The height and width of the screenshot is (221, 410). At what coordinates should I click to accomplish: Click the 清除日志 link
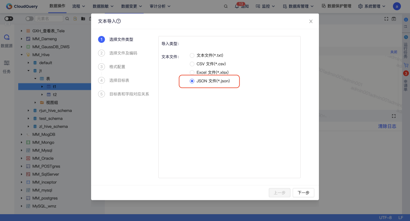(387, 127)
